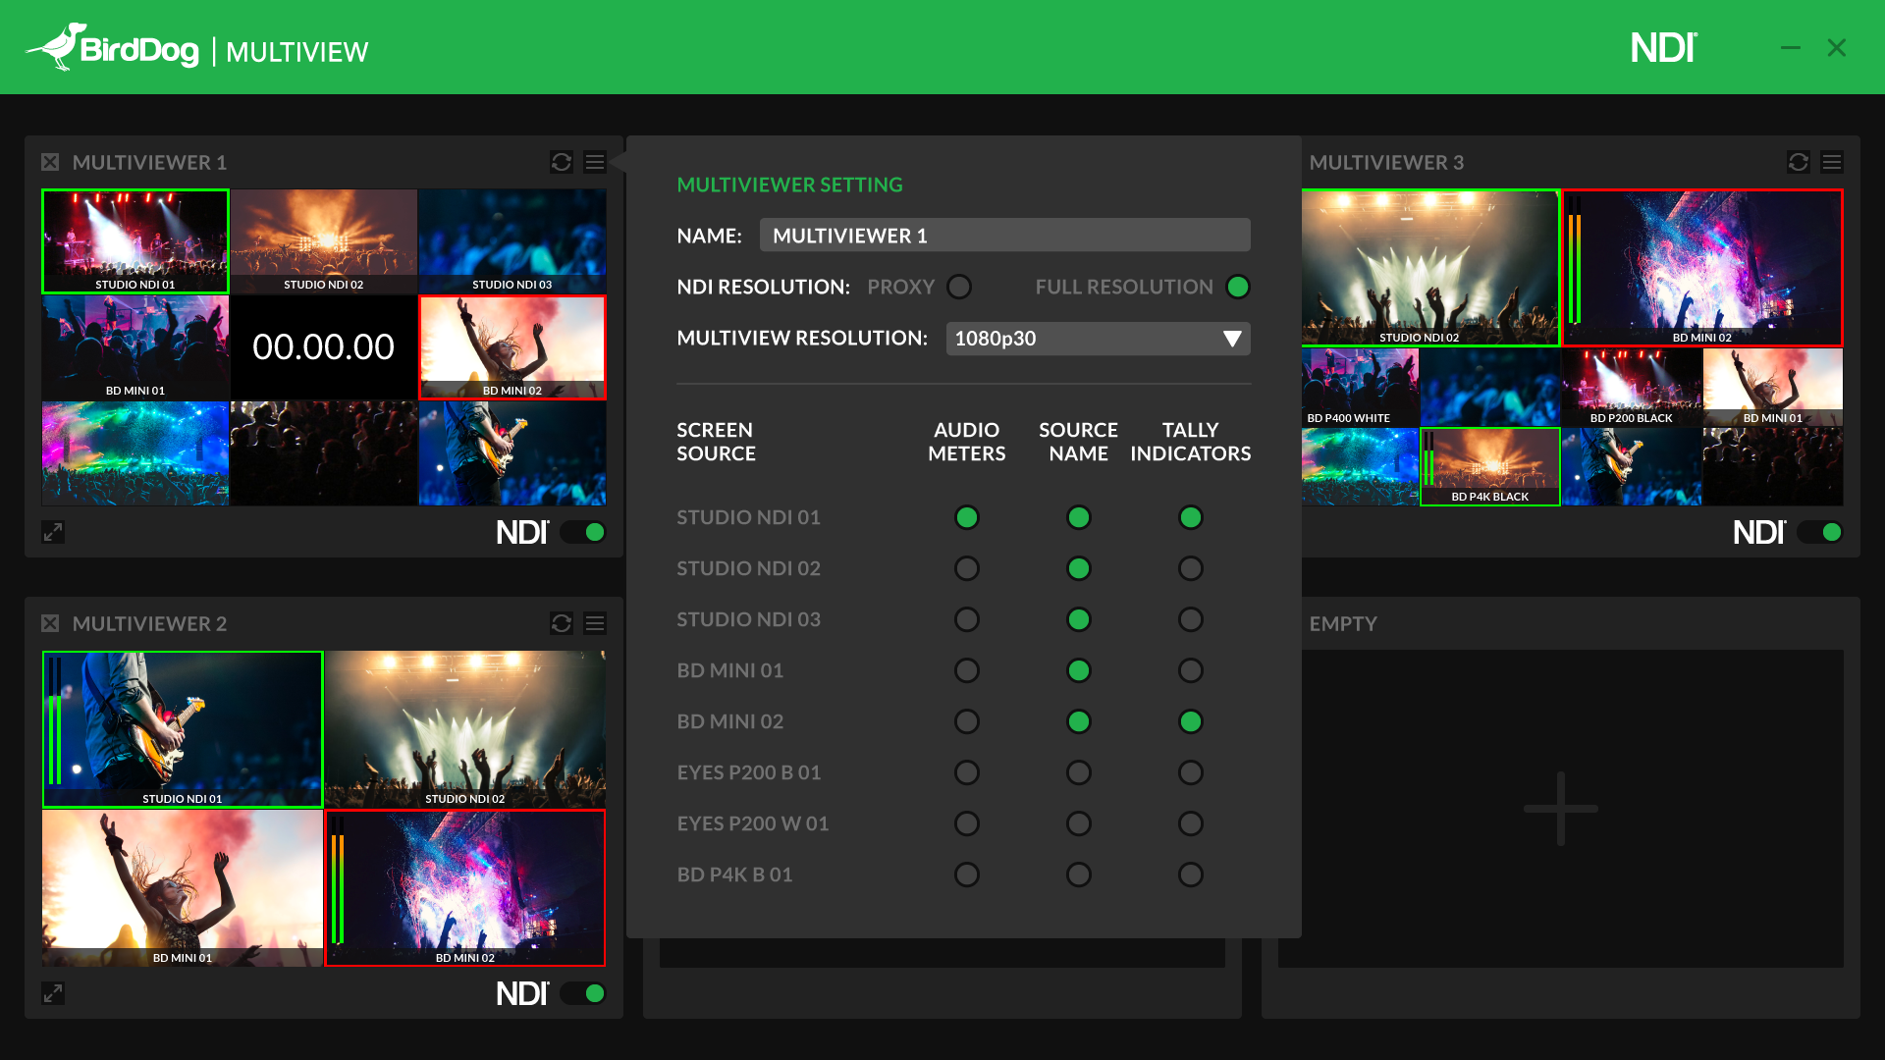The image size is (1885, 1060).
Task: Select STUDIO NDI 02 thumbnail in Multiviewer 3
Action: [x=1430, y=268]
